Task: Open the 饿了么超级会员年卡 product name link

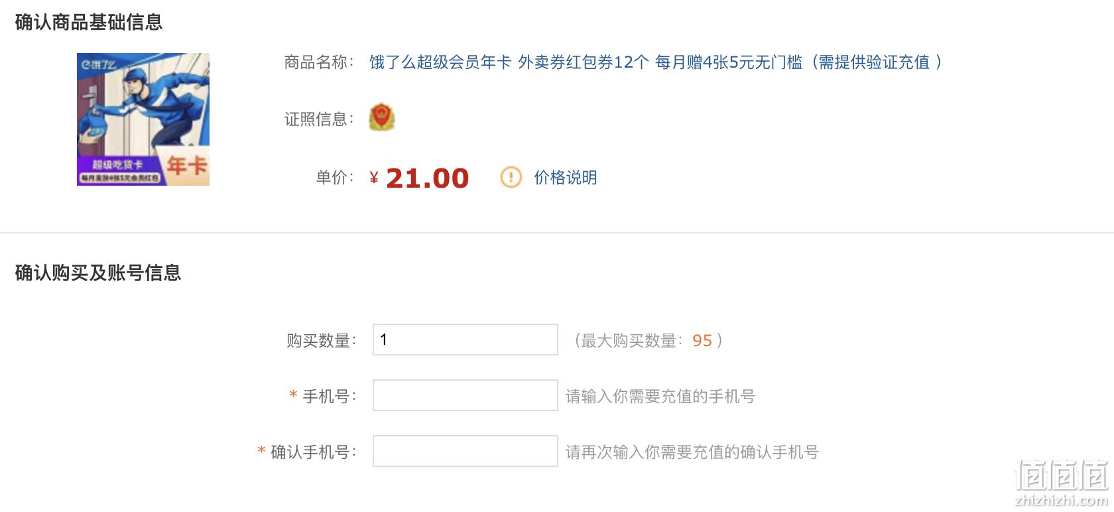Action: point(656,62)
